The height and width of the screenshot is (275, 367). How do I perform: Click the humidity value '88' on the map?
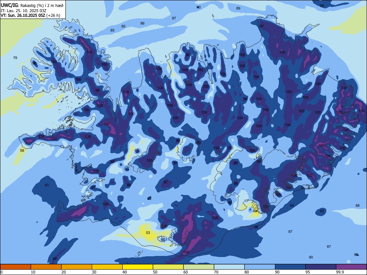[357, 206]
